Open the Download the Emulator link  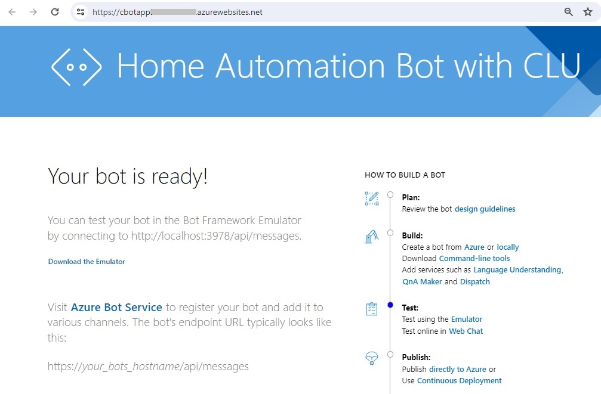[x=87, y=262]
